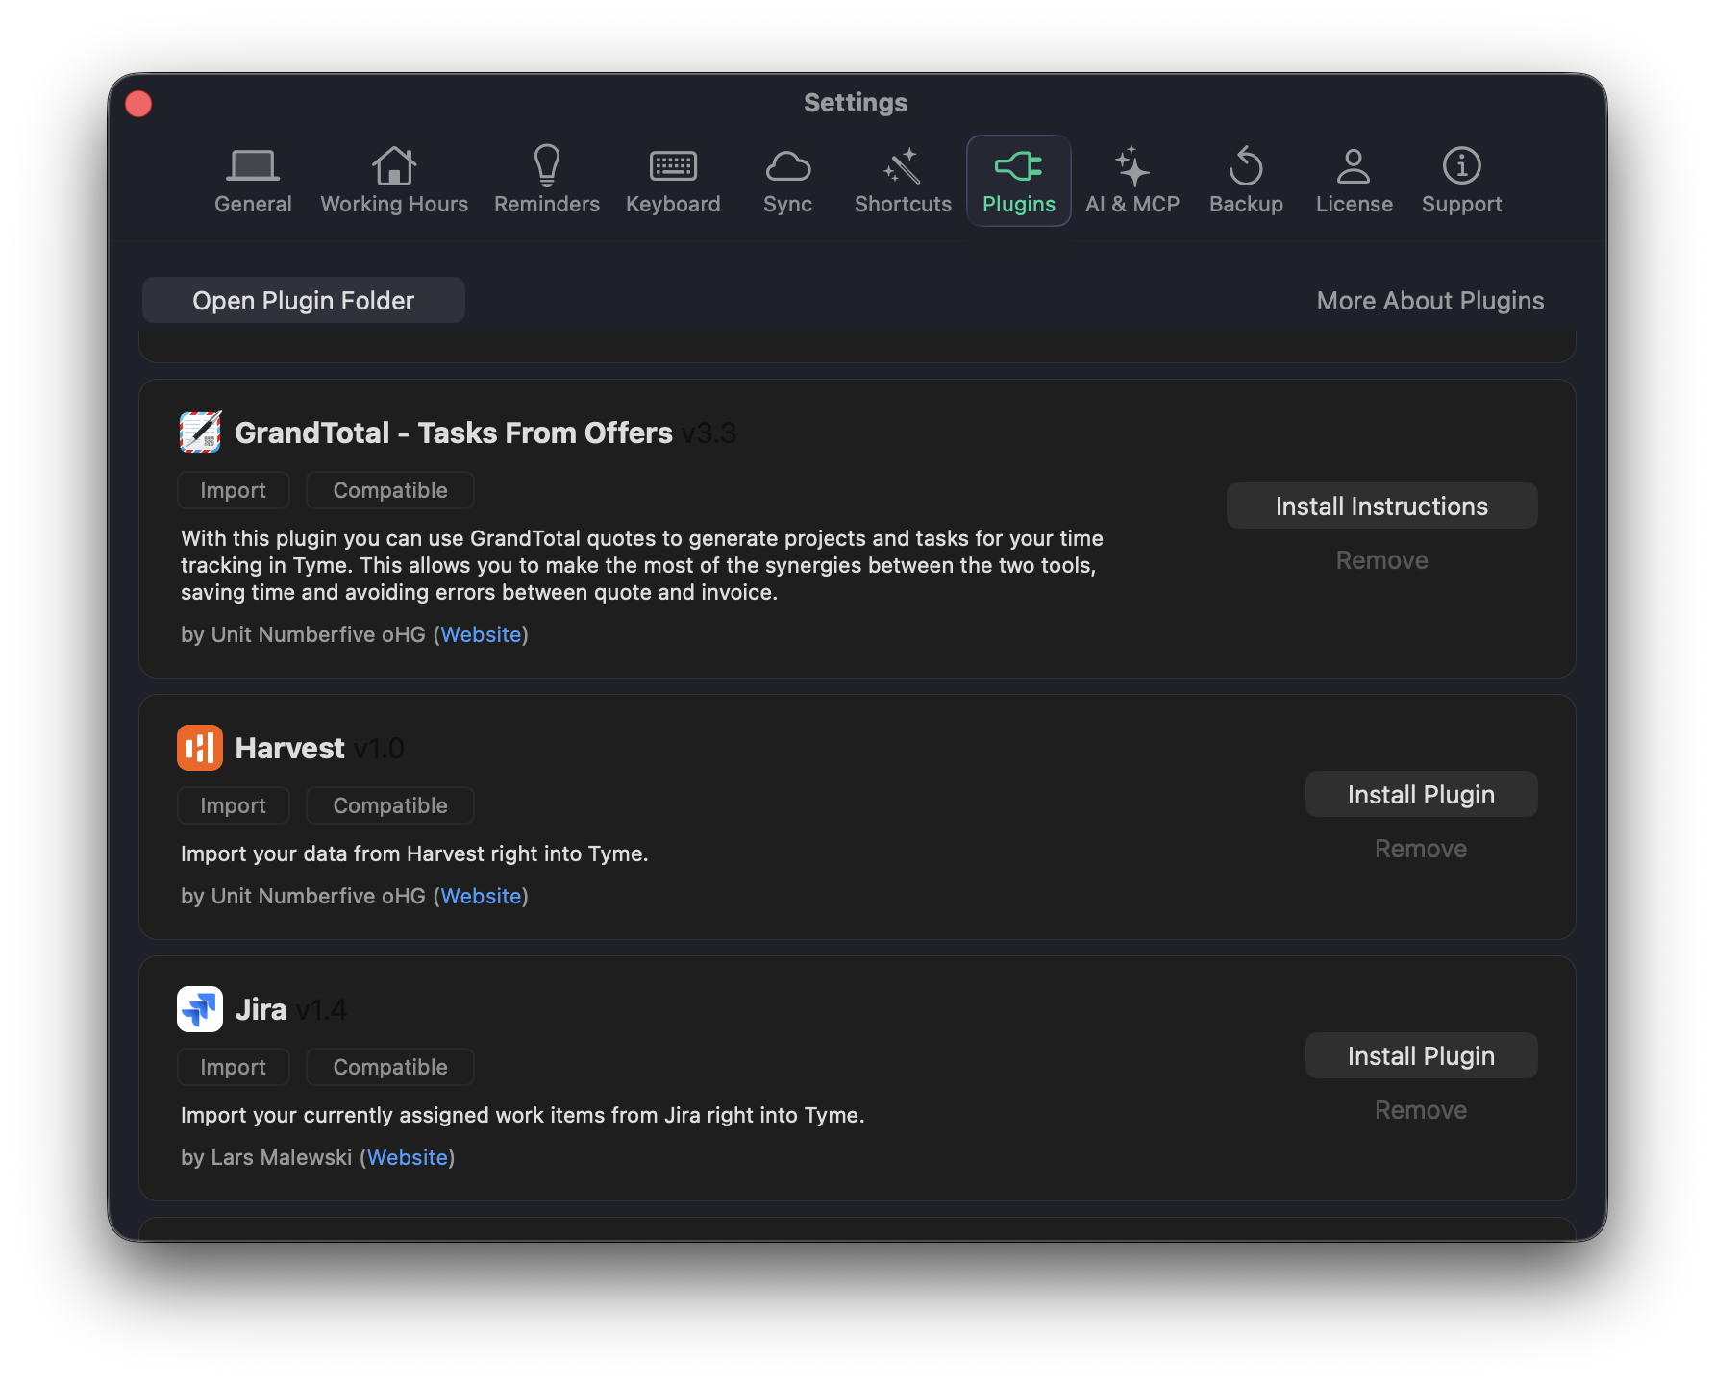Image resolution: width=1715 pixels, height=1384 pixels.
Task: Open the More About Plugins link
Action: pos(1430,301)
